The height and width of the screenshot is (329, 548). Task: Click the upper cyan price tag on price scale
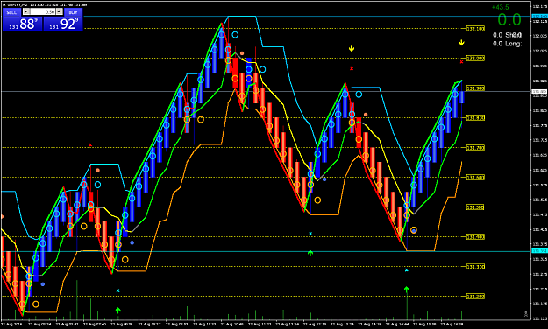click(x=539, y=17)
